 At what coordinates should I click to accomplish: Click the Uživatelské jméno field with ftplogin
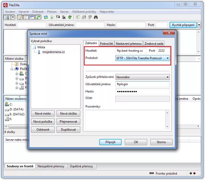(x=142, y=84)
